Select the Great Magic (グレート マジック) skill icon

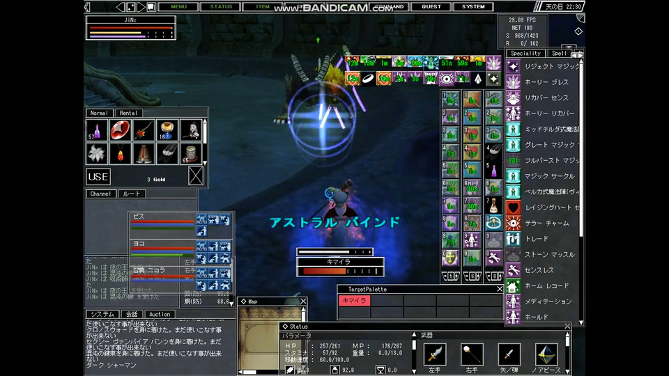(x=513, y=145)
